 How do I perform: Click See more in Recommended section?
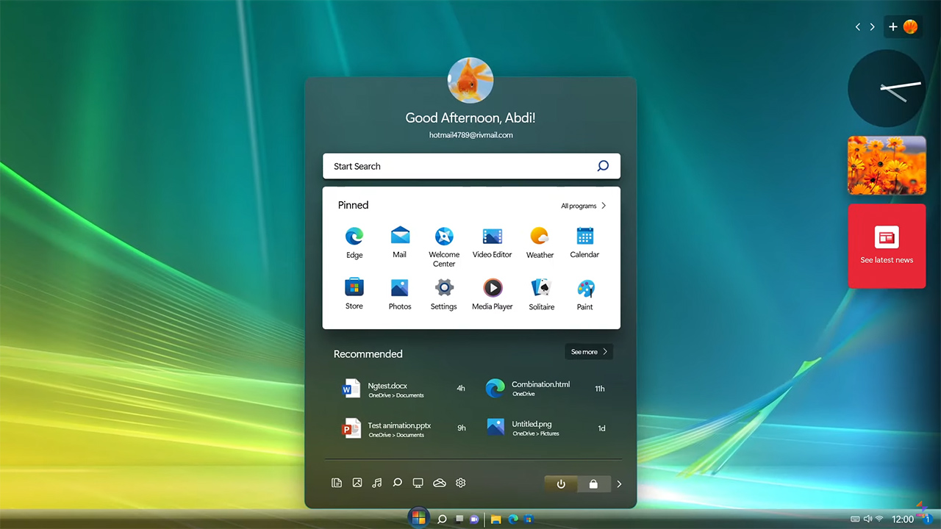point(588,352)
